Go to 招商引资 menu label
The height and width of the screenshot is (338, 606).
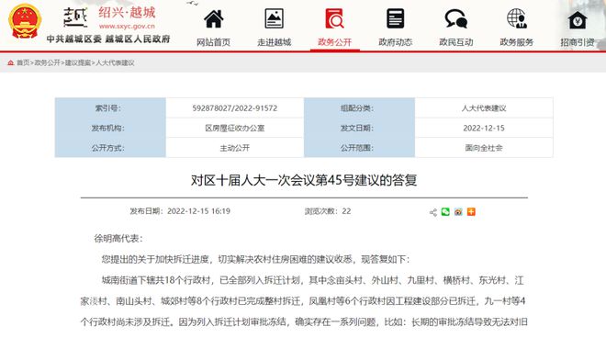(x=578, y=42)
